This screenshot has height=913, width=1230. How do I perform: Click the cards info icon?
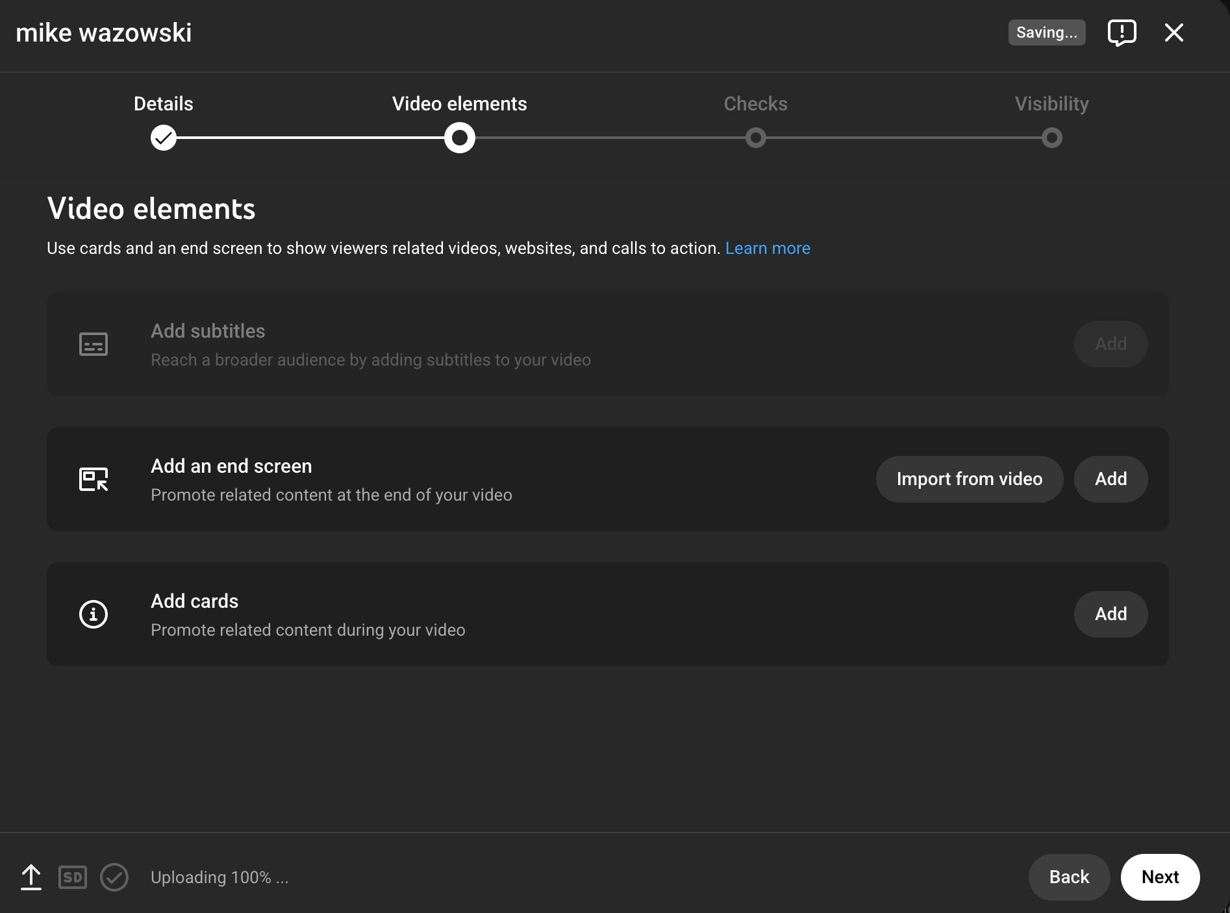pos(94,614)
